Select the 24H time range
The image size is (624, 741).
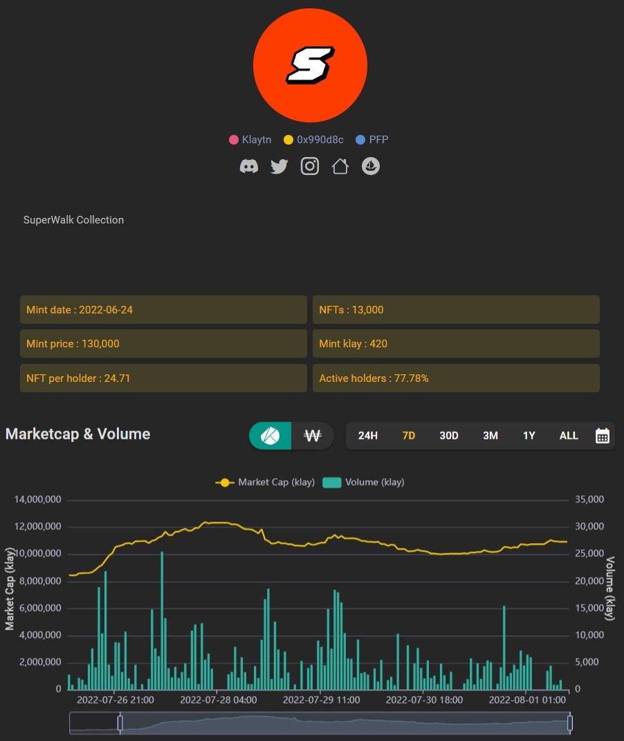368,436
